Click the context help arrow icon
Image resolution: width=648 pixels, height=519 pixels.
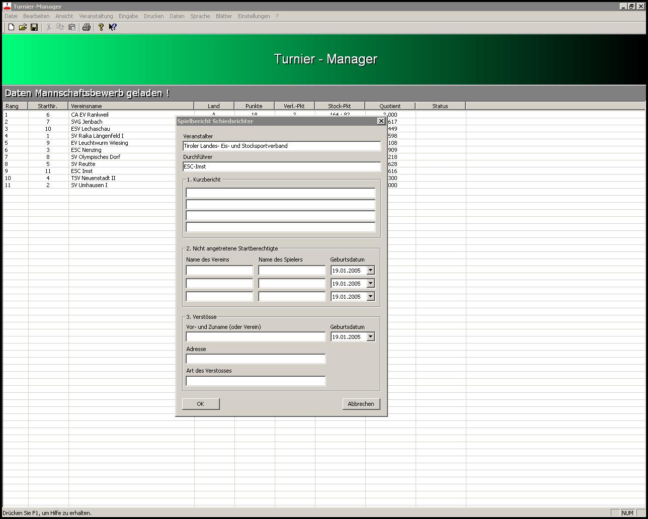click(x=113, y=27)
